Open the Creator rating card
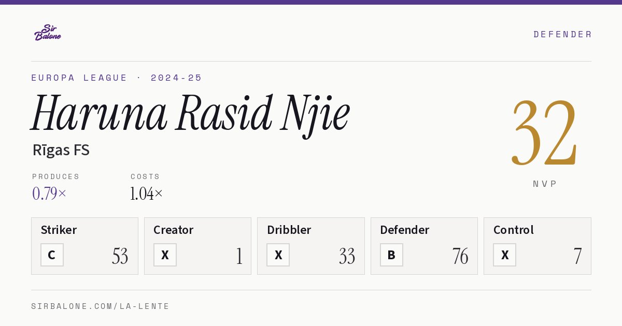Viewport: 622px width, 326px height. (x=197, y=246)
